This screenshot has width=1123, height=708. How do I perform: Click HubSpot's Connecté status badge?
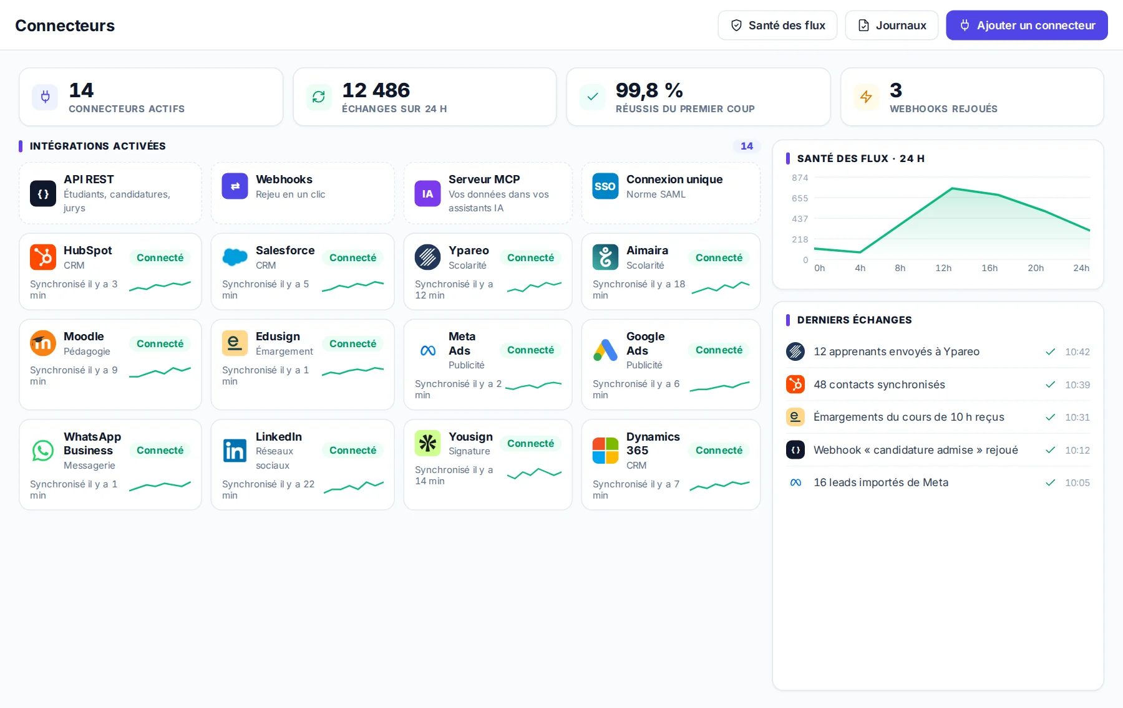click(x=160, y=257)
